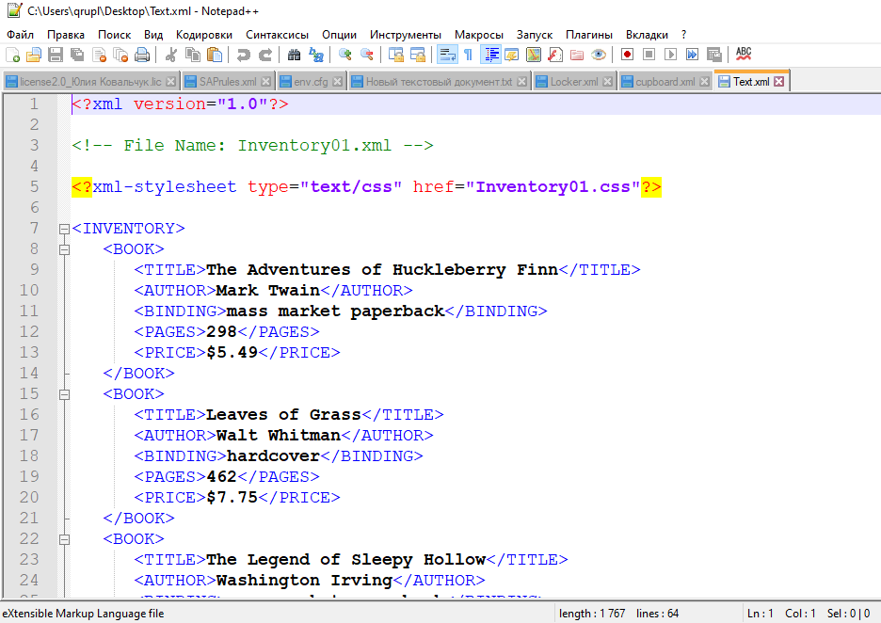Switch to the Новый текстовый документ.txt tab
This screenshot has height=623, width=881.
pos(439,82)
